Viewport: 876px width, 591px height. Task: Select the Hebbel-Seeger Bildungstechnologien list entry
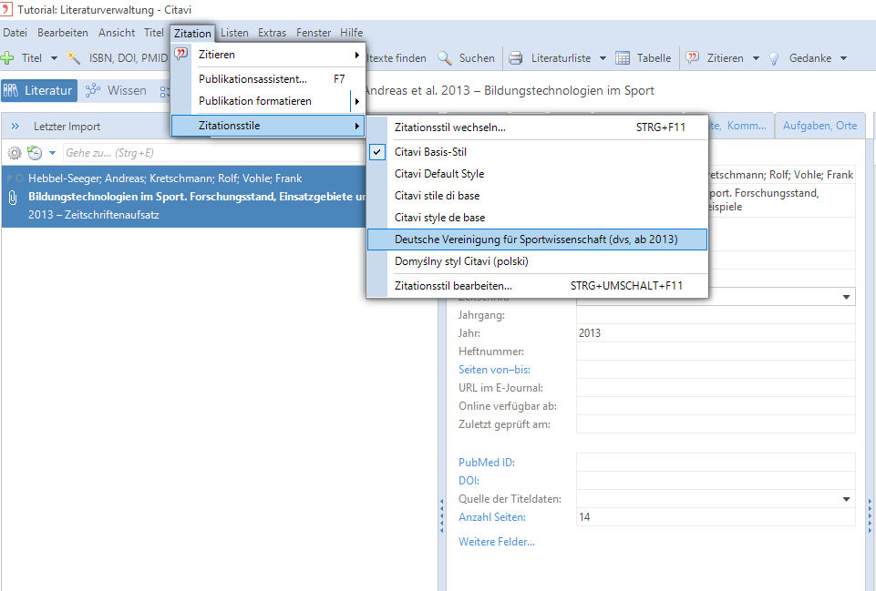(184, 197)
